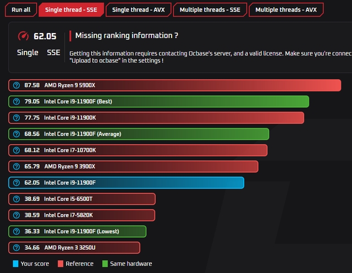Select the Intel Core i9-11900F (Best) bar
The width and height of the screenshot is (352, 273).
159,102
